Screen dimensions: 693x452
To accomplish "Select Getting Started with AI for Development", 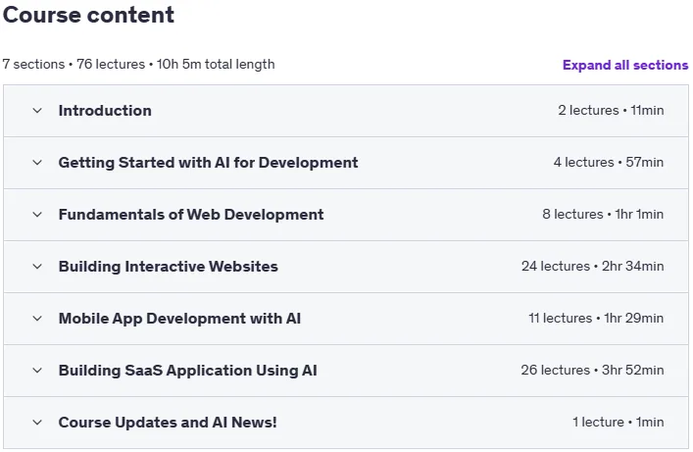I will [x=208, y=163].
